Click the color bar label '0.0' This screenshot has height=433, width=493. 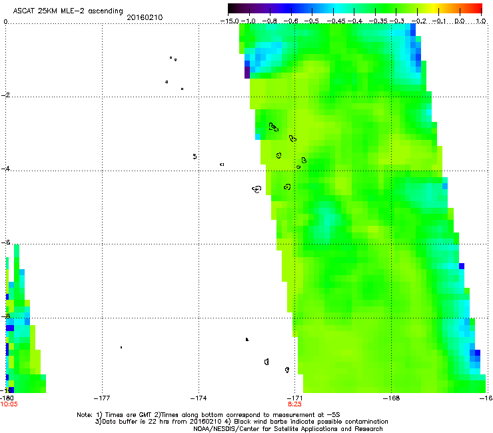pos(460,21)
